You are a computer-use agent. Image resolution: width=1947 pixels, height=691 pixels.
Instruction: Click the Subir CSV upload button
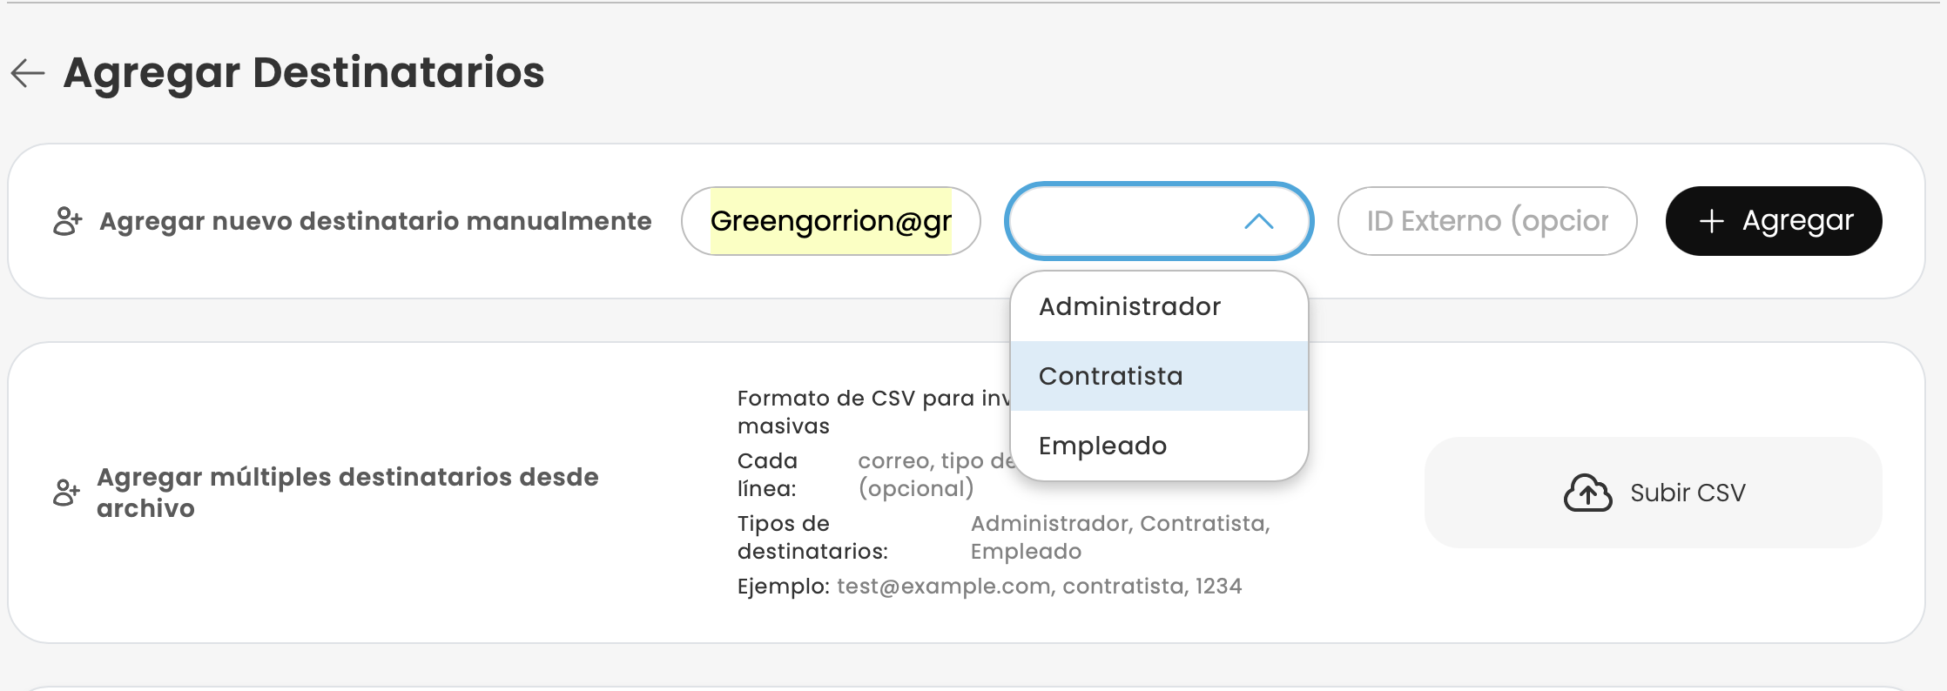1653,493
